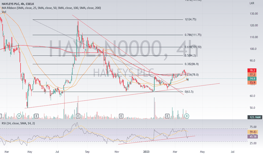The height and width of the screenshot is (155, 263).
Task: Click 90.0 on the price axis
Action: [253, 61]
